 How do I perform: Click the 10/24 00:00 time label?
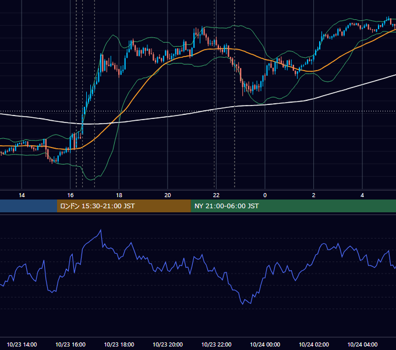(x=265, y=344)
